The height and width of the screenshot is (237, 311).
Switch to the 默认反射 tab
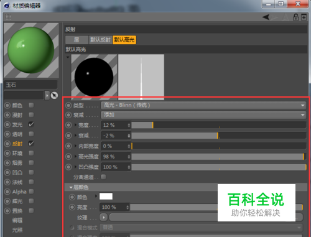point(100,40)
